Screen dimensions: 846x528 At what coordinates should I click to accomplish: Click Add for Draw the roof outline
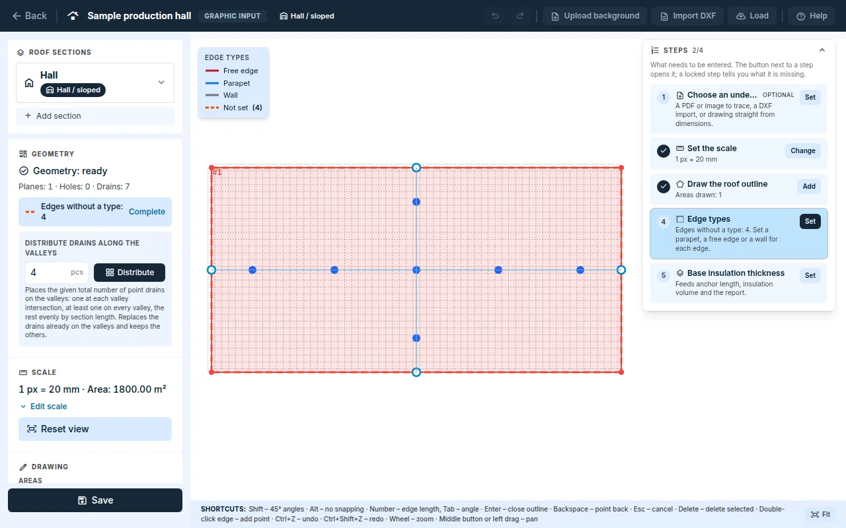pyautogui.click(x=809, y=186)
